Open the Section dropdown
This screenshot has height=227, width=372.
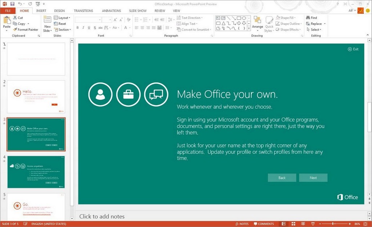[x=62, y=30]
